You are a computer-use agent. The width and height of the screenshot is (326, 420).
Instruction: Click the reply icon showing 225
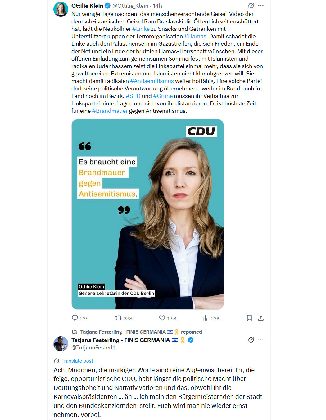[x=75, y=318]
